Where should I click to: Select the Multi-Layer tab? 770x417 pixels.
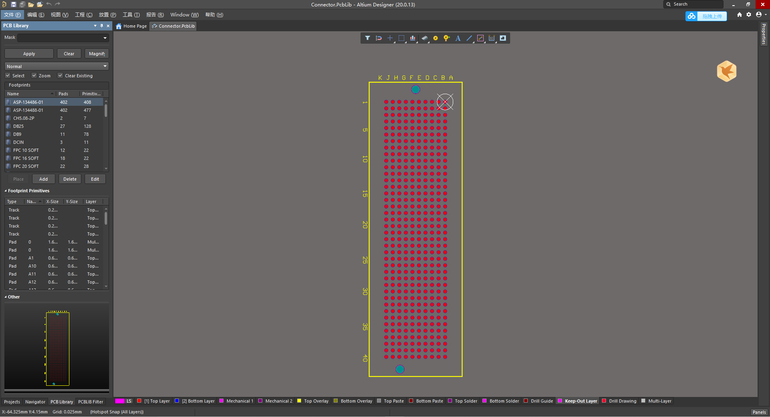657,401
